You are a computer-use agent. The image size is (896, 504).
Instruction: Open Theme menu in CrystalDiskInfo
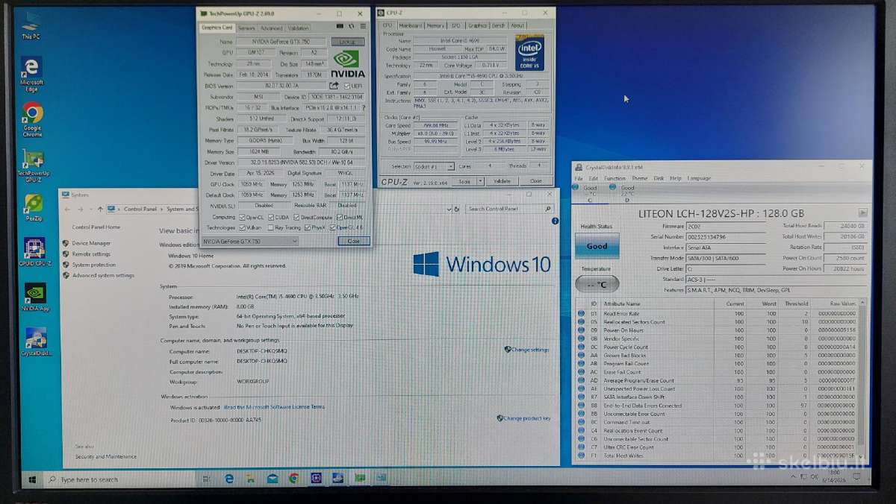click(x=640, y=178)
